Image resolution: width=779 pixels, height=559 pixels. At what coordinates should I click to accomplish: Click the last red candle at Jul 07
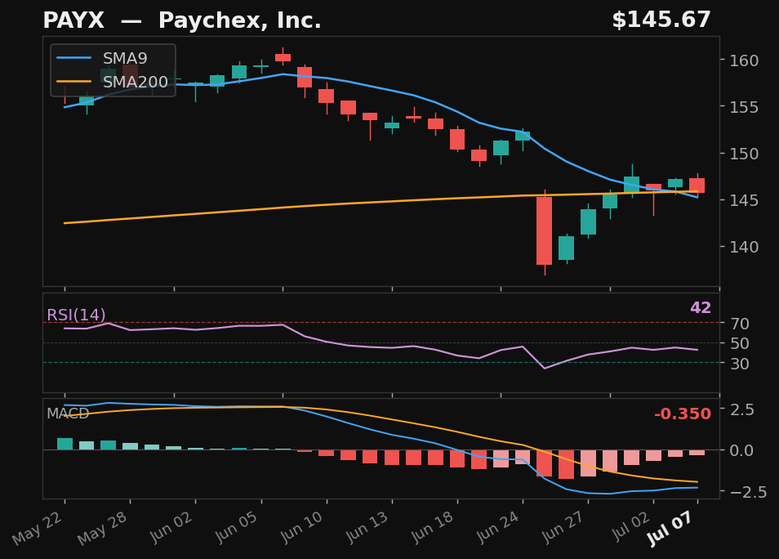[697, 186]
